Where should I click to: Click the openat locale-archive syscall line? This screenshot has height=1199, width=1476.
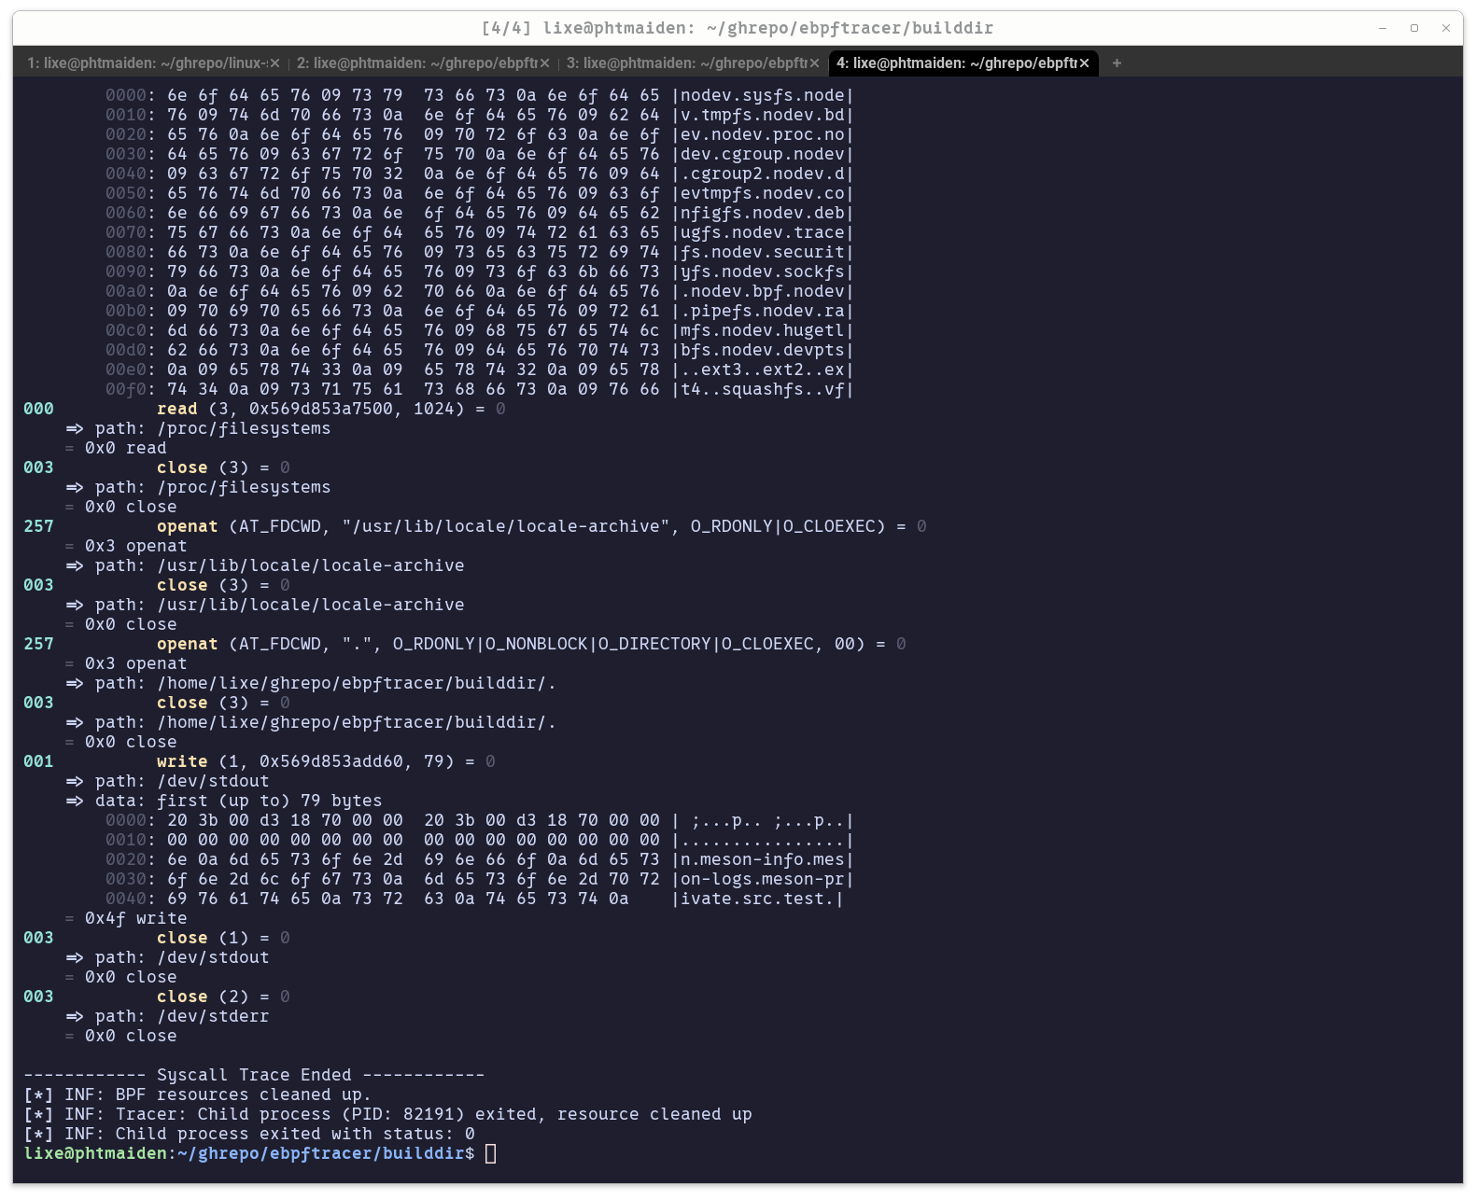point(475,526)
